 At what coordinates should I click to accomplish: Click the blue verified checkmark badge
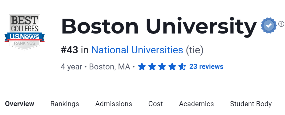(x=269, y=26)
